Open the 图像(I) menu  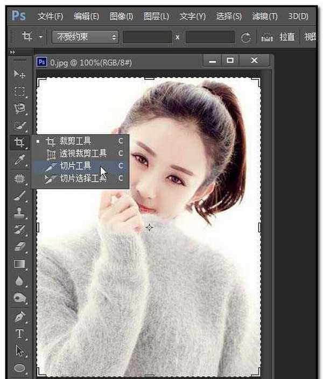click(121, 16)
